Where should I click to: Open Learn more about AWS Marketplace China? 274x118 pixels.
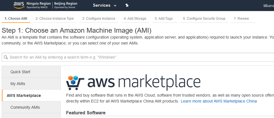[x=219, y=101]
